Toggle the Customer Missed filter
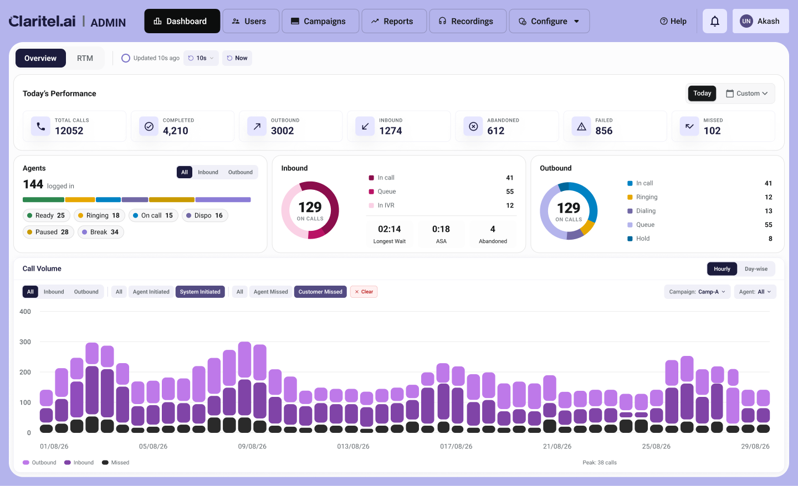 [x=320, y=292]
